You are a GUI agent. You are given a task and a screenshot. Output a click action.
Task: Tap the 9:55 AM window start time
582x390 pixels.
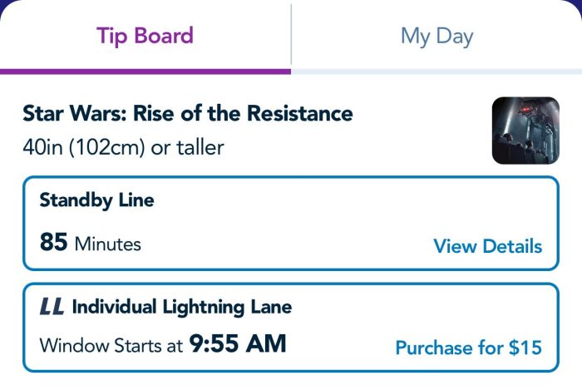tap(238, 343)
